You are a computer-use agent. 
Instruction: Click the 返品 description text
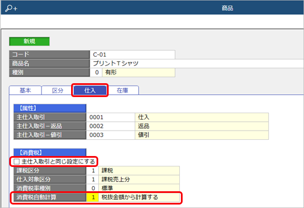coord(143,126)
